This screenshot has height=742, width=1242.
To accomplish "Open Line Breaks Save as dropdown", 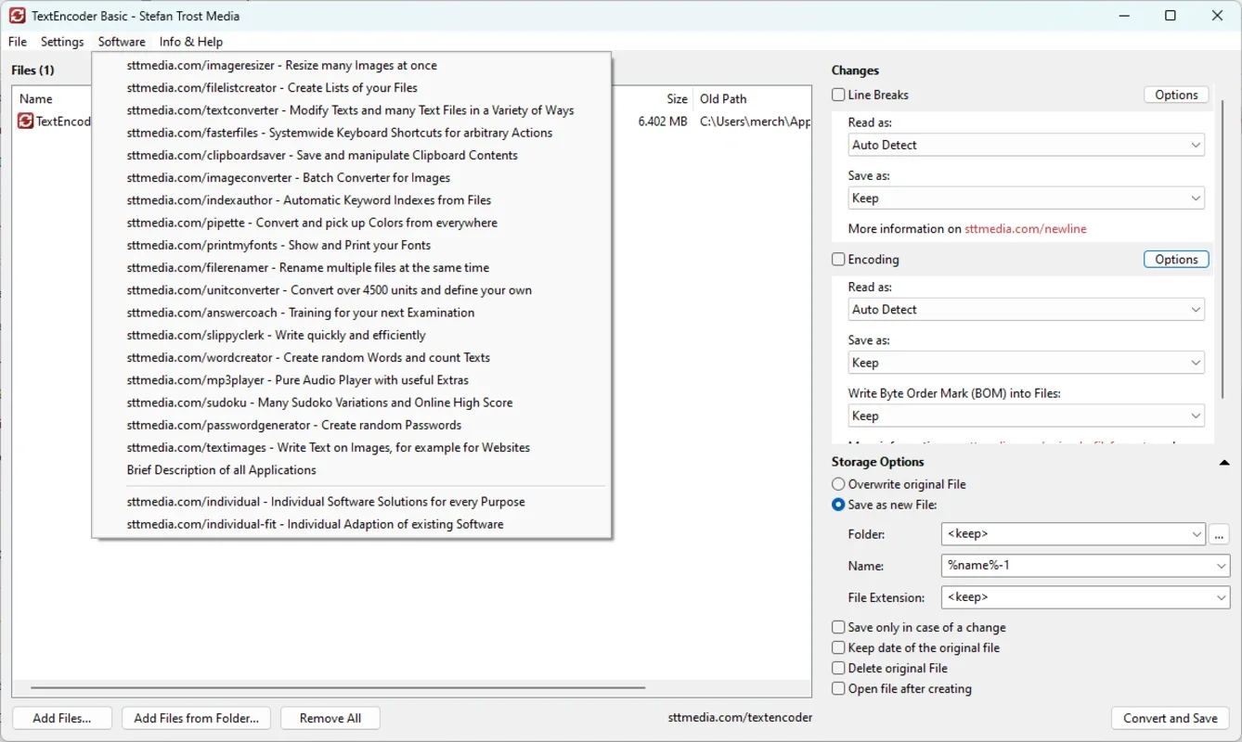I will coord(1027,198).
